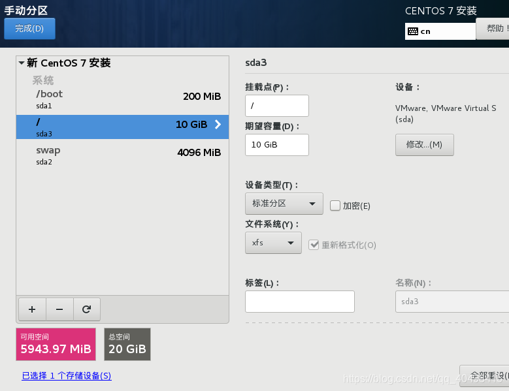Select the /boot sda1 partition row

click(122, 99)
